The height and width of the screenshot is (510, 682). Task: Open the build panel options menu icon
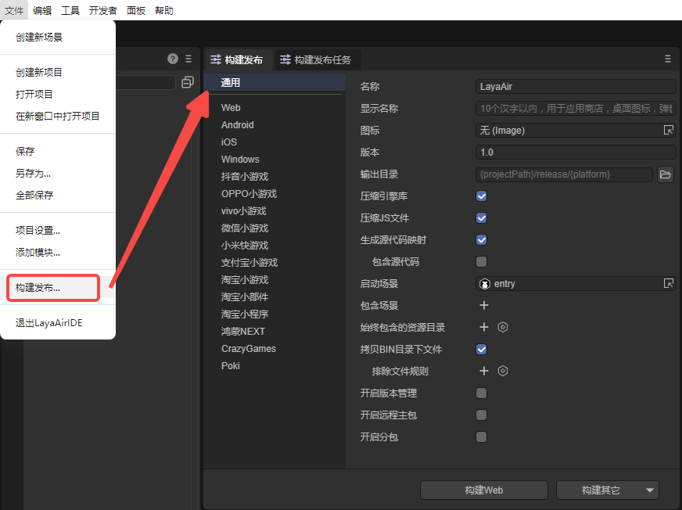(x=668, y=59)
